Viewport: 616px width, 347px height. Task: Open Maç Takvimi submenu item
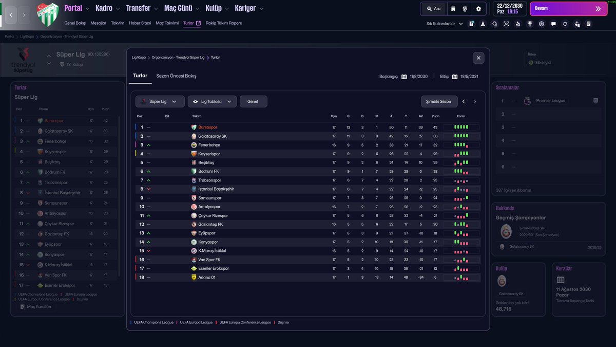pos(167,23)
